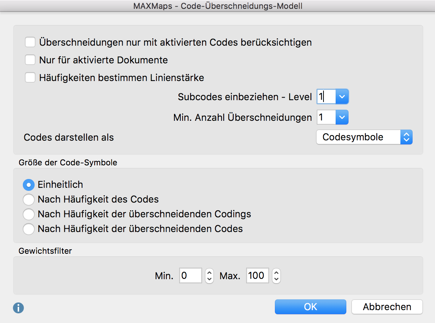This screenshot has height=323, width=435.
Task: Select the 'Einheitlich' radio button
Action: [29, 185]
